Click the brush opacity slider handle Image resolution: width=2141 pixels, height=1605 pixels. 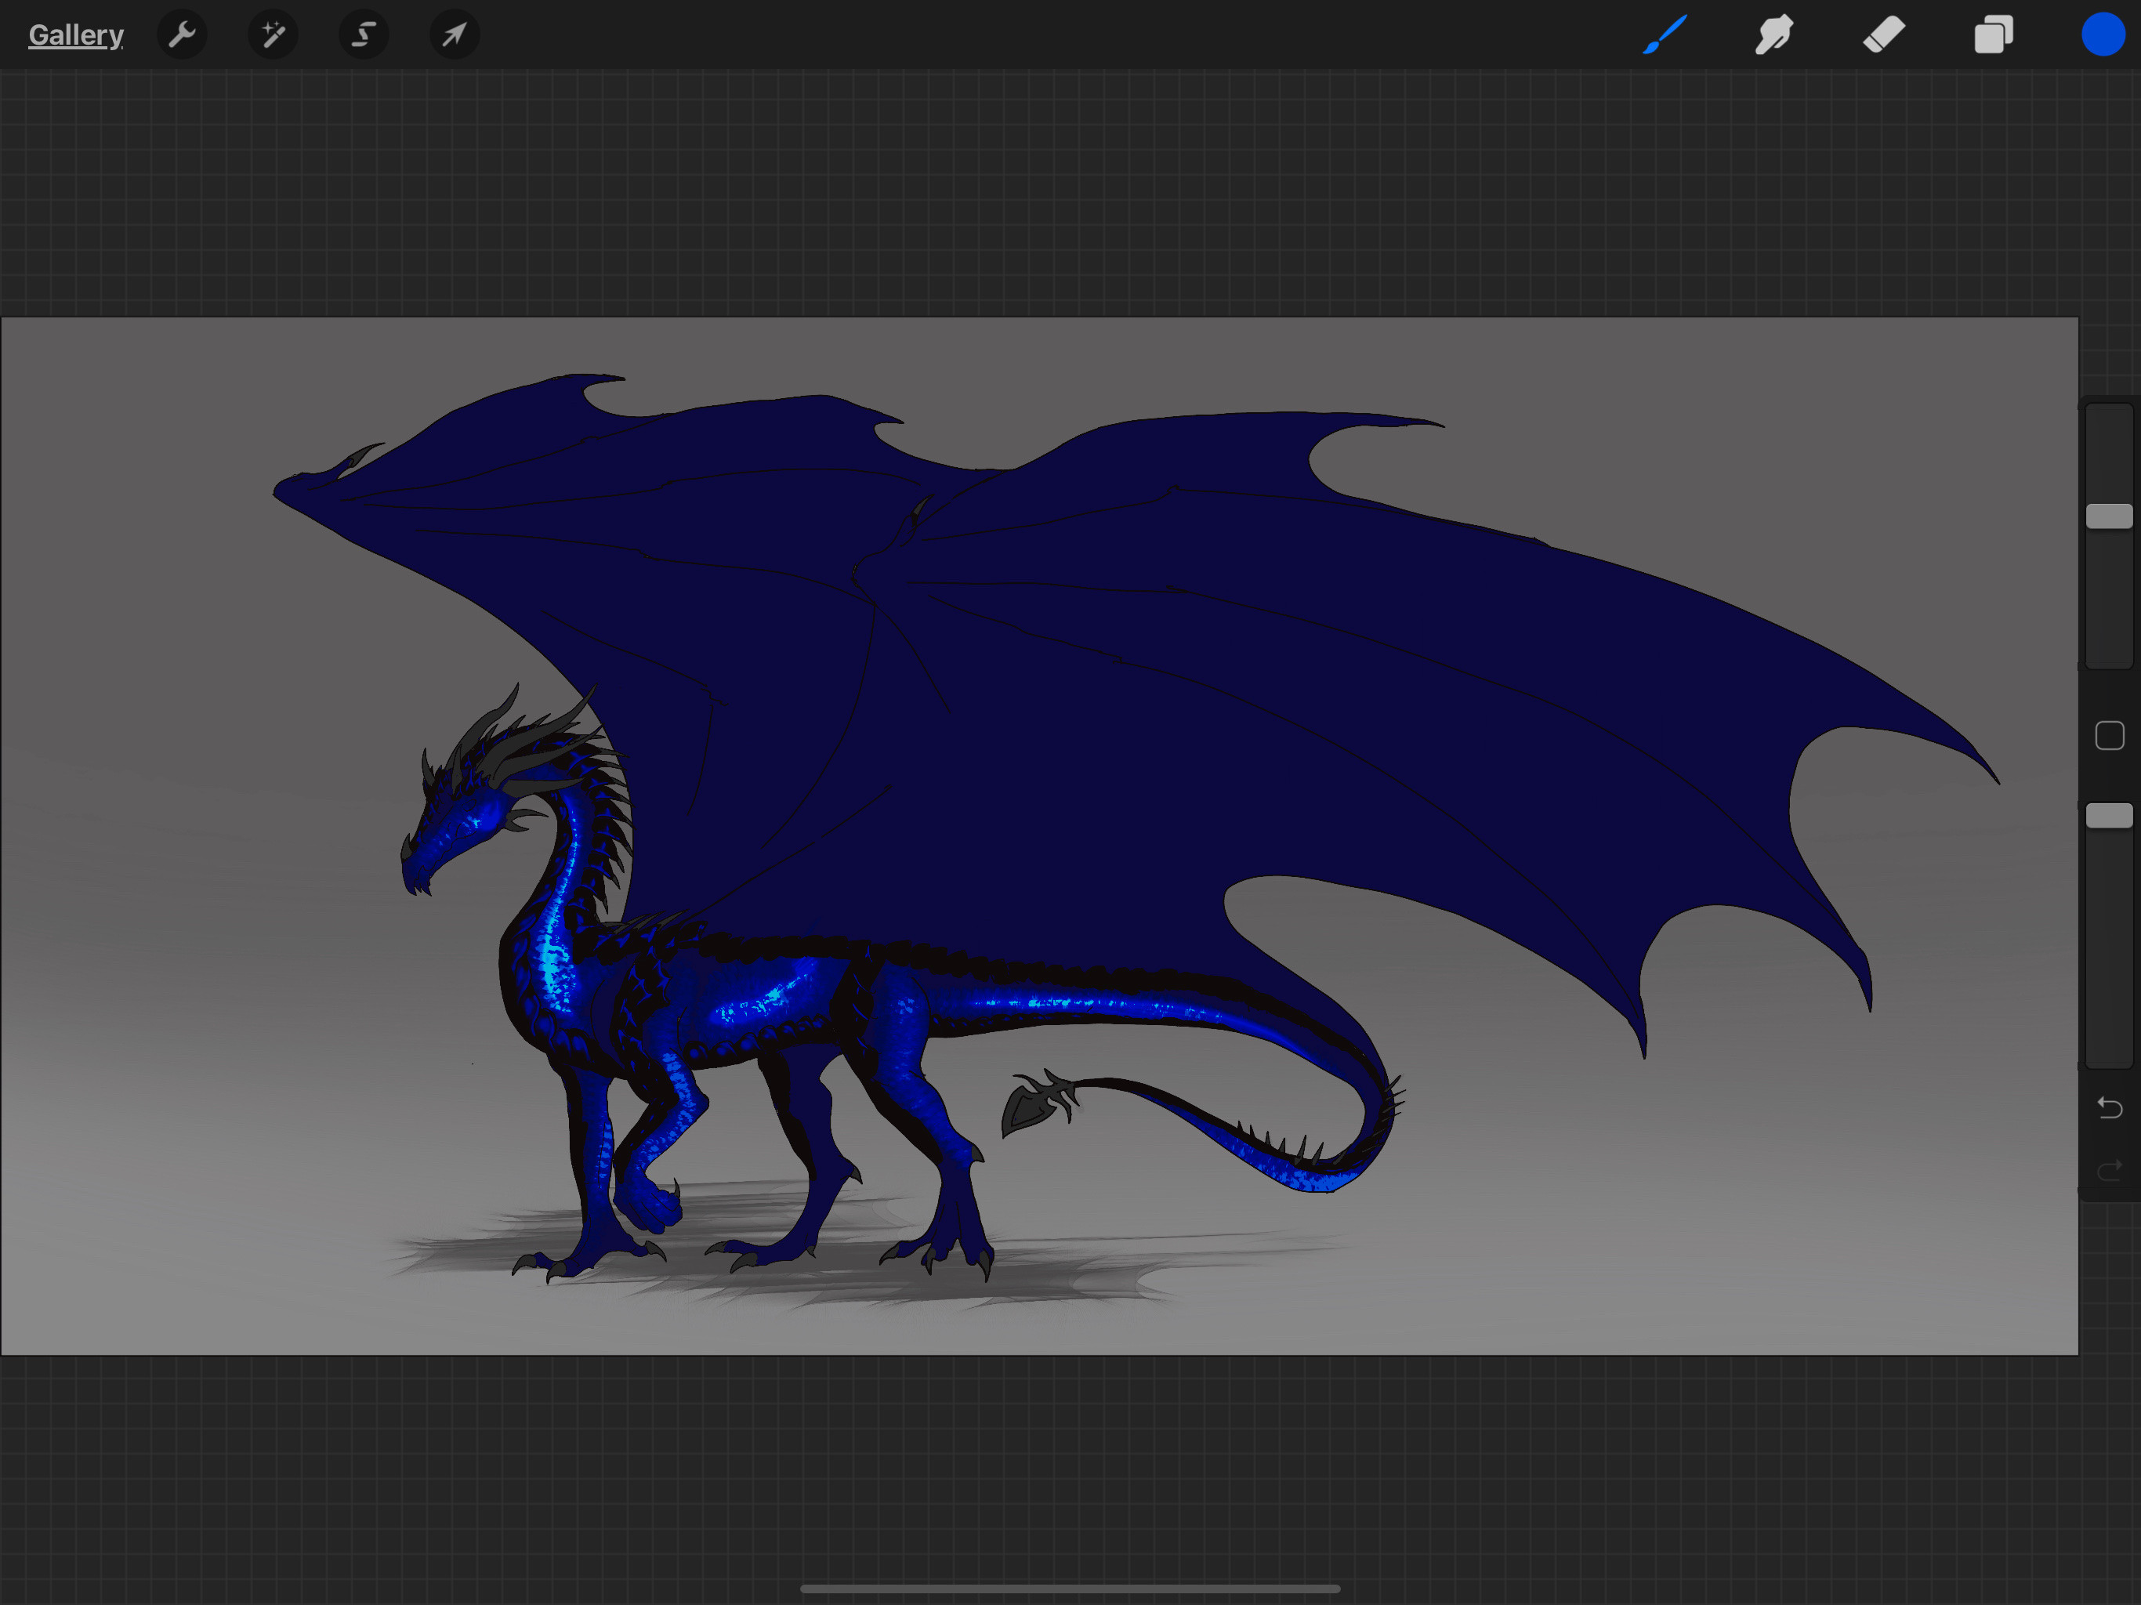point(2109,815)
